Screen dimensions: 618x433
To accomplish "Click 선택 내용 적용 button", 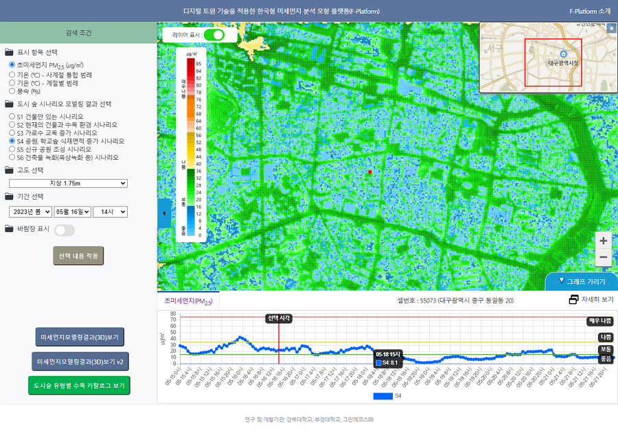I will point(78,256).
